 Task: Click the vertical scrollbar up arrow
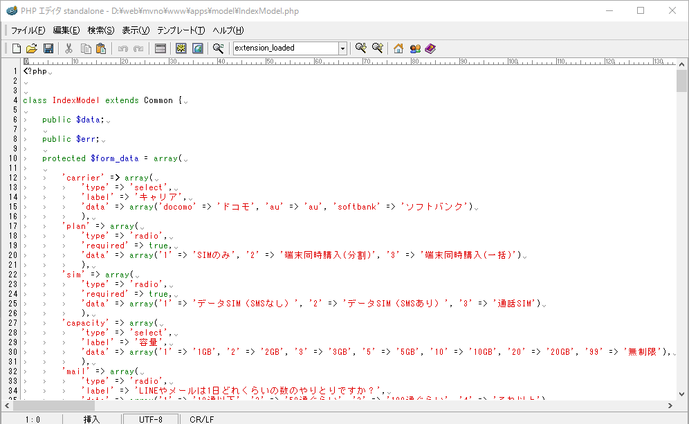point(681,64)
